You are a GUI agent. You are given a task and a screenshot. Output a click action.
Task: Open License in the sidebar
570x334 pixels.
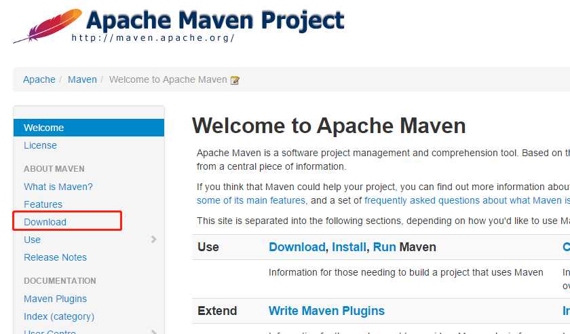pyautogui.click(x=40, y=145)
